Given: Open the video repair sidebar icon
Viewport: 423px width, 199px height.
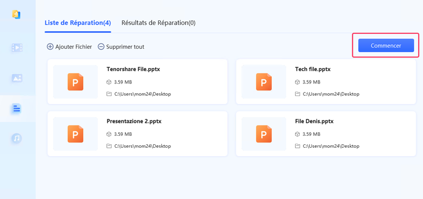Looking at the screenshot, I should [17, 48].
